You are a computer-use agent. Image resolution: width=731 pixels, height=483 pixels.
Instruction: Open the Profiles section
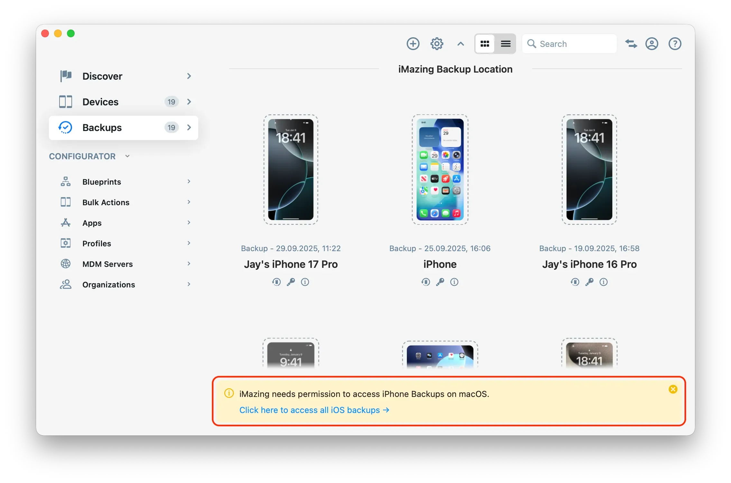(97, 243)
